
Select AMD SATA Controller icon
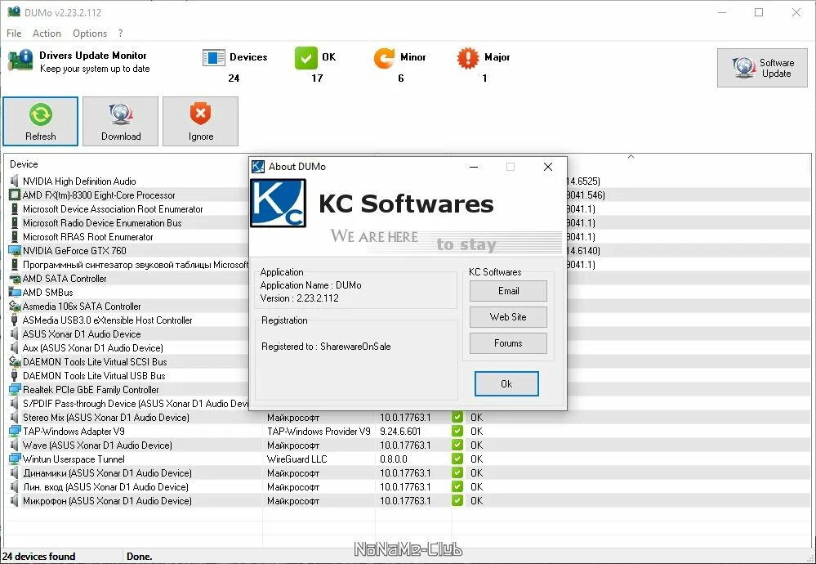[15, 279]
